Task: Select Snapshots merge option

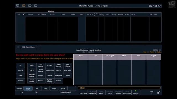Action: click(59, 76)
